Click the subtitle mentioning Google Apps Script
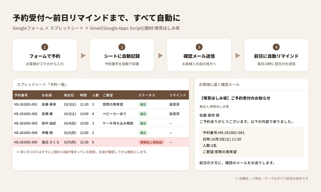The image size is (321, 192). point(96,28)
